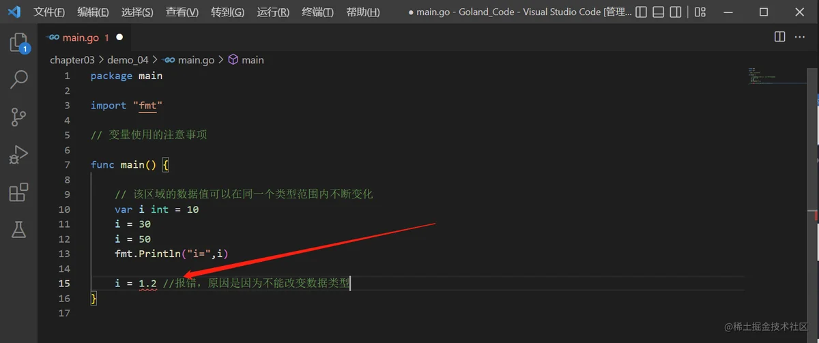Viewport: 819px width, 343px height.
Task: Click the 'i = 50' statement
Action: [133, 239]
